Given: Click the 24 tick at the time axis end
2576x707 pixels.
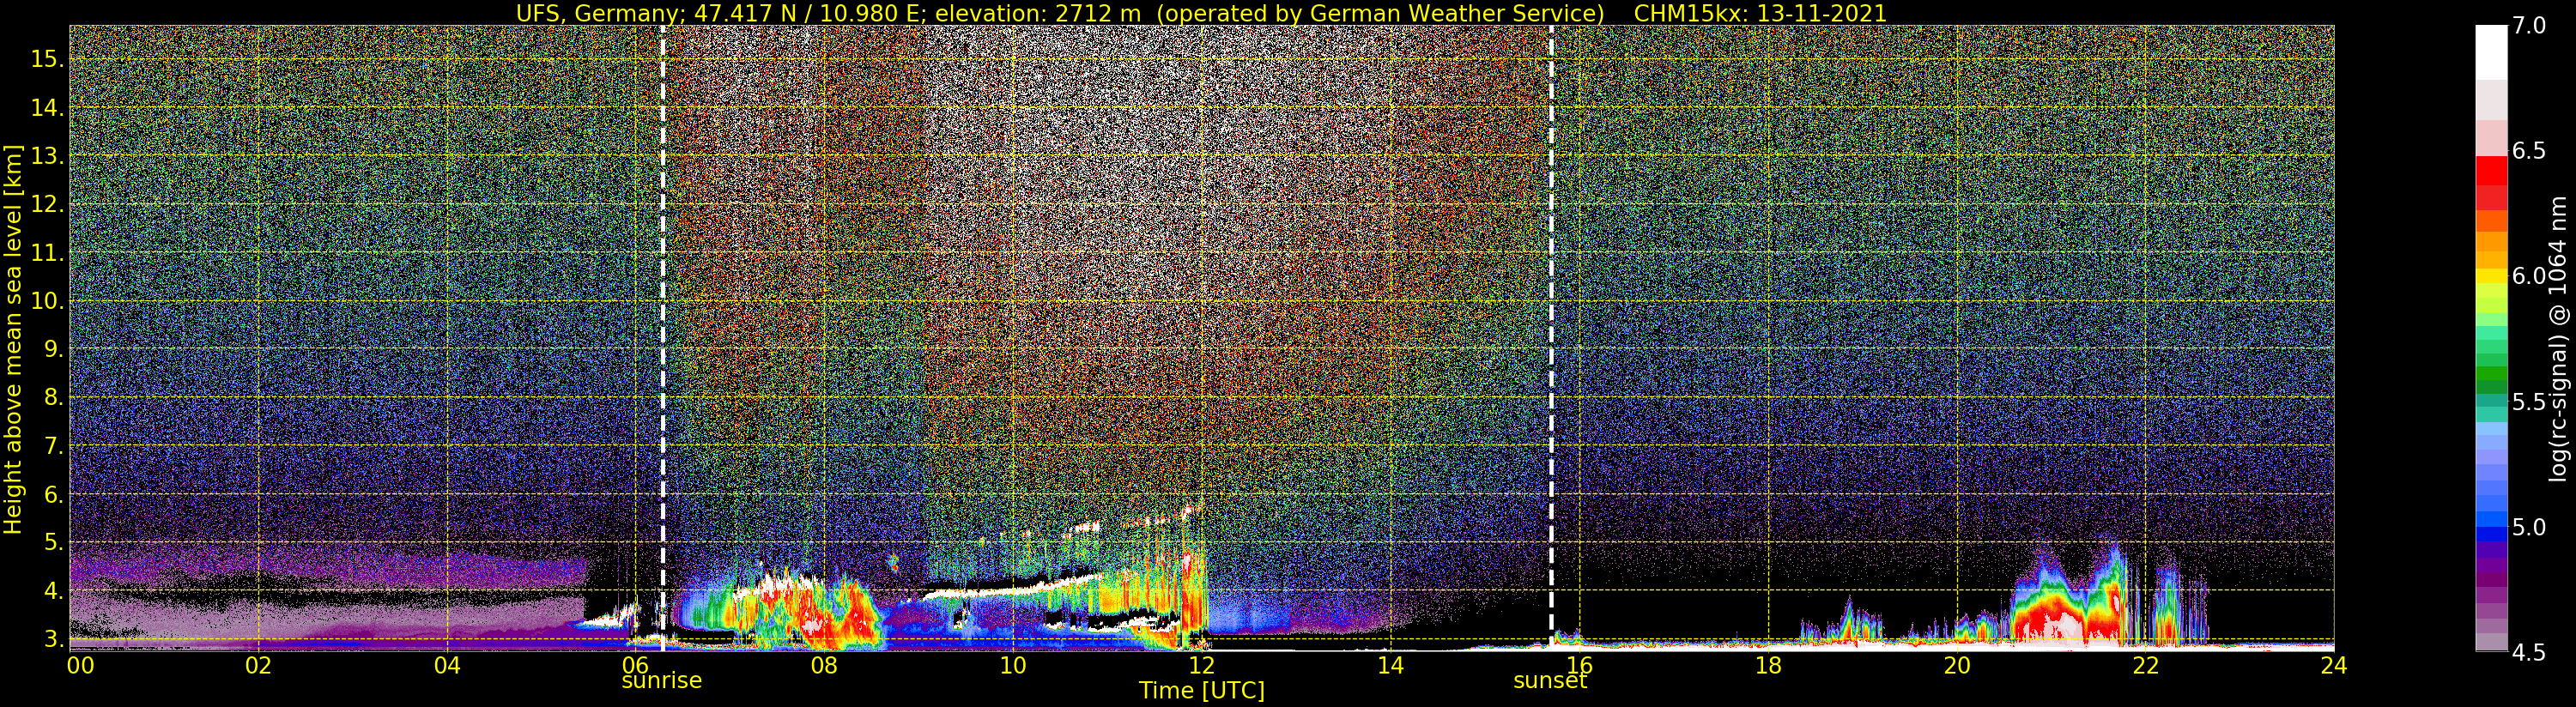Looking at the screenshot, I should point(2333,665).
